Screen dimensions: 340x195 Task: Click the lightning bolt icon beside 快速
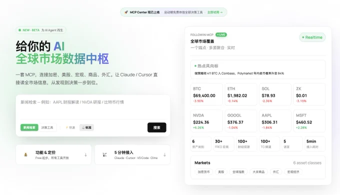(67, 127)
